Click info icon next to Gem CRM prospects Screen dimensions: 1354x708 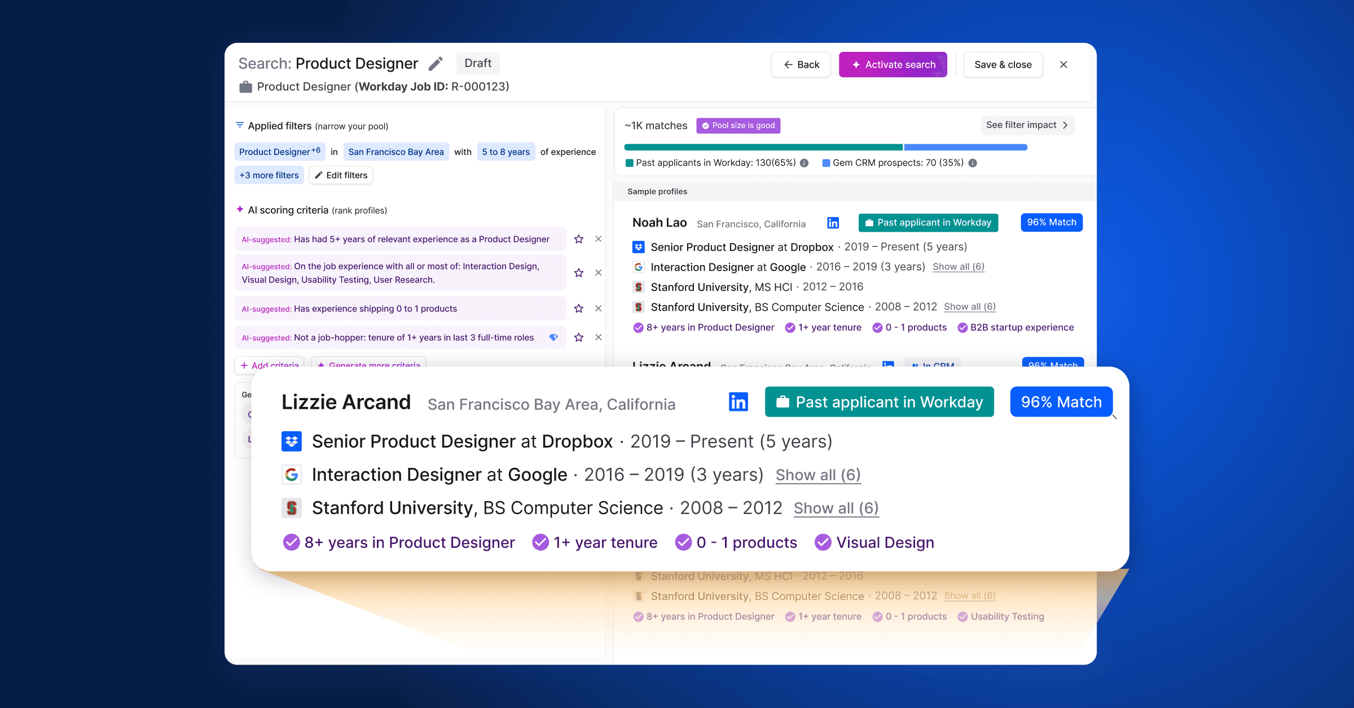(x=973, y=163)
